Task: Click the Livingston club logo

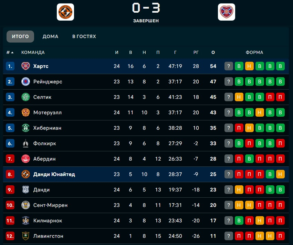Action: coord(26,236)
